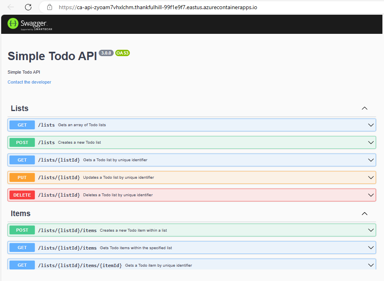This screenshot has width=384, height=281.
Task: Click GET button for /lists/{listId}/items
Action: (x=22, y=248)
